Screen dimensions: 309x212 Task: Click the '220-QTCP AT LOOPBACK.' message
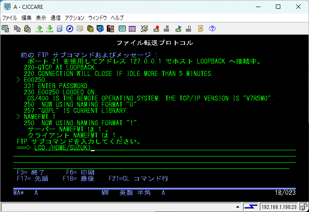(60, 67)
